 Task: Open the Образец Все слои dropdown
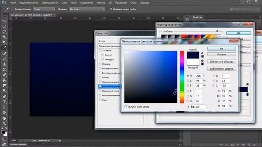[87, 9]
